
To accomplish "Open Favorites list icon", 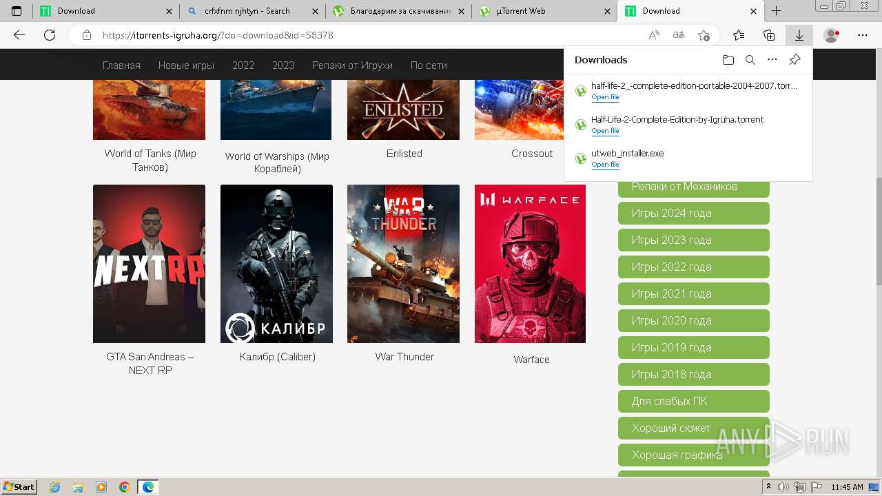I will 739,35.
